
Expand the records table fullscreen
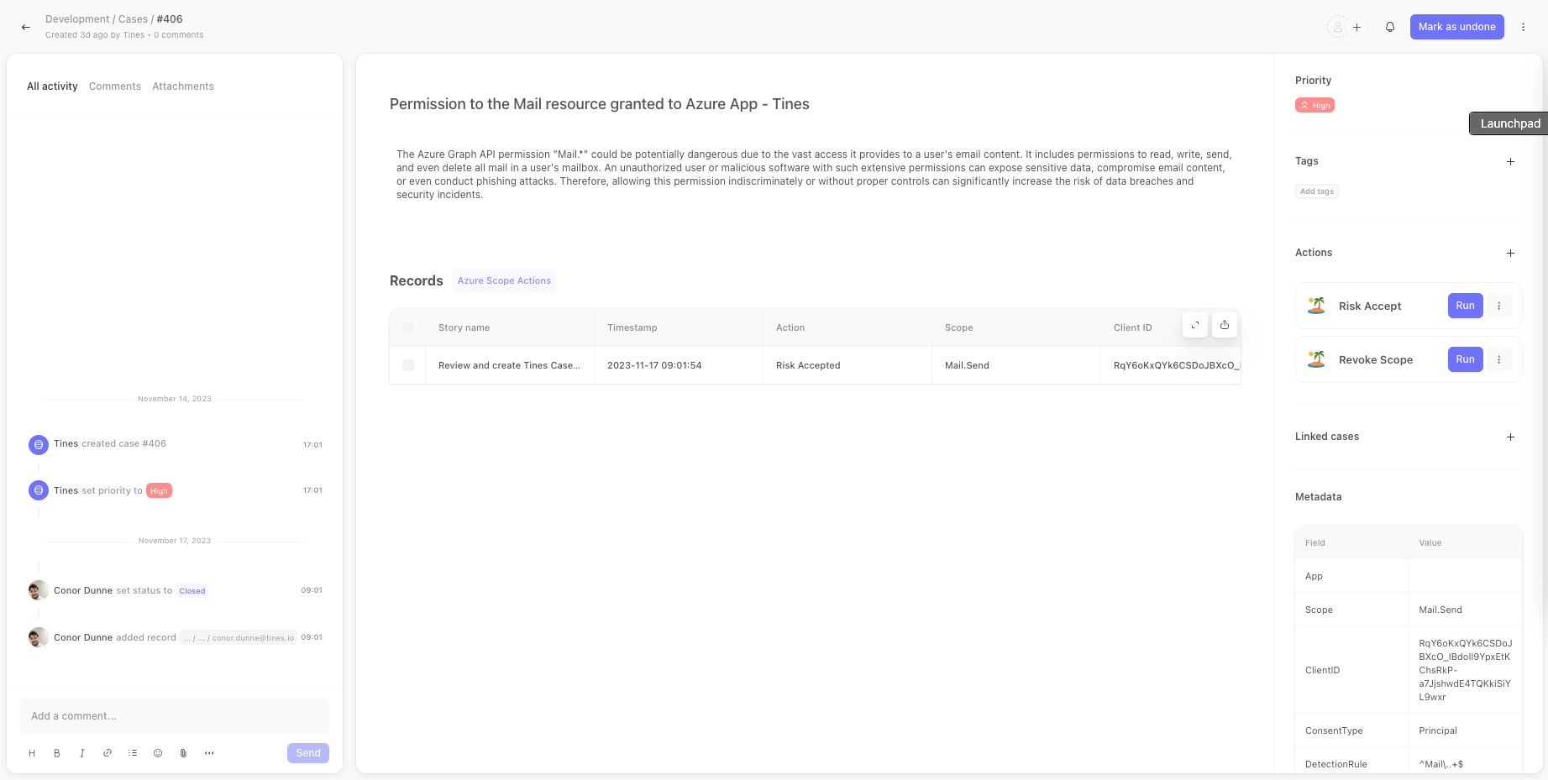[x=1194, y=325]
